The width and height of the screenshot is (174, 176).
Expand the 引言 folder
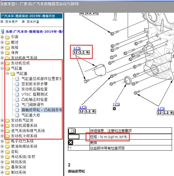click(x=2, y=37)
